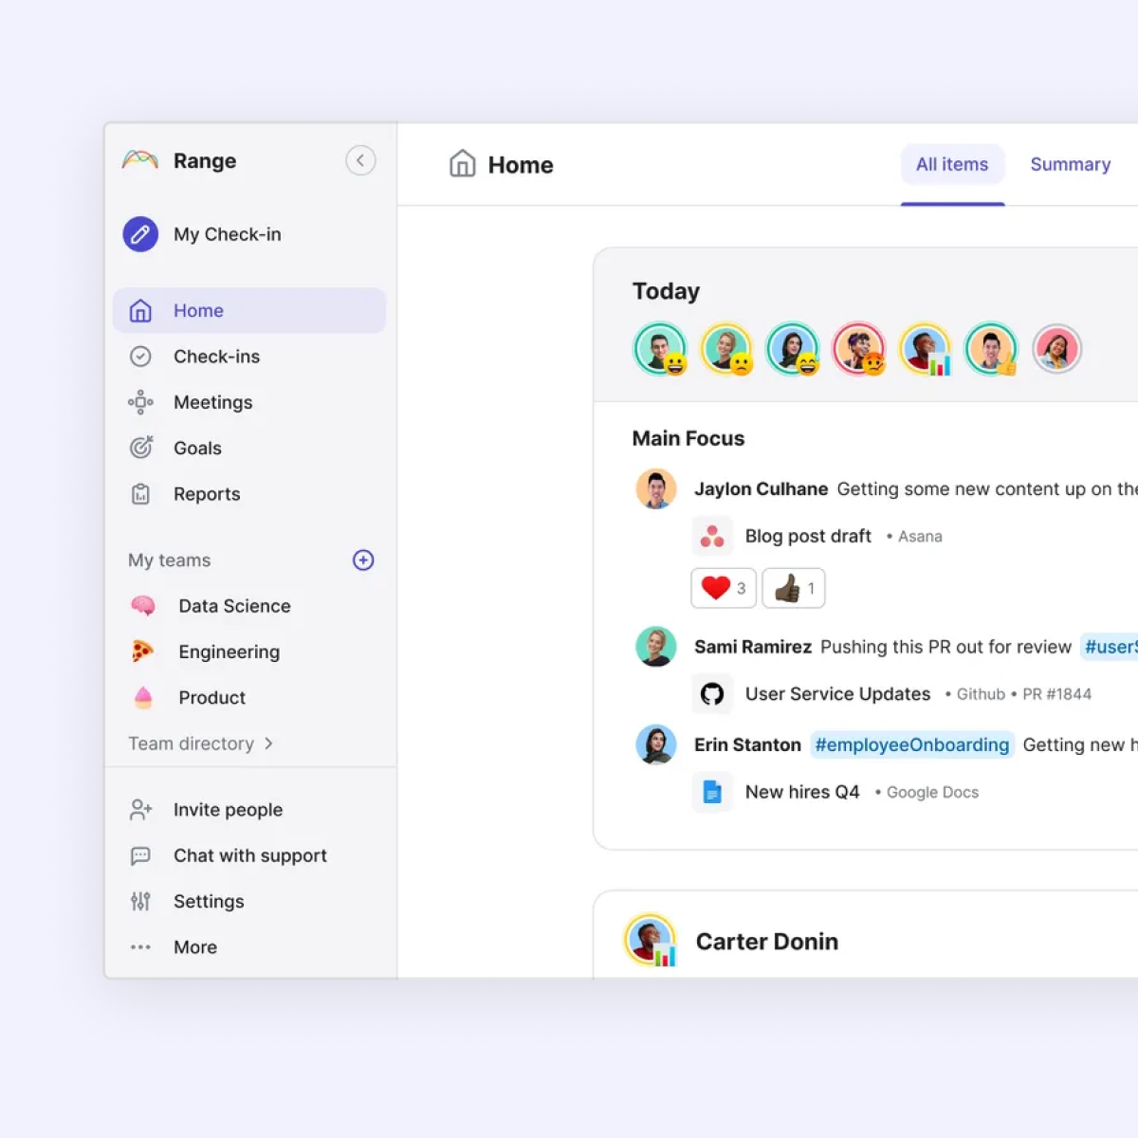Open More options at the sidebar bottom
Viewport: 1138px width, 1138px height.
pos(194,946)
